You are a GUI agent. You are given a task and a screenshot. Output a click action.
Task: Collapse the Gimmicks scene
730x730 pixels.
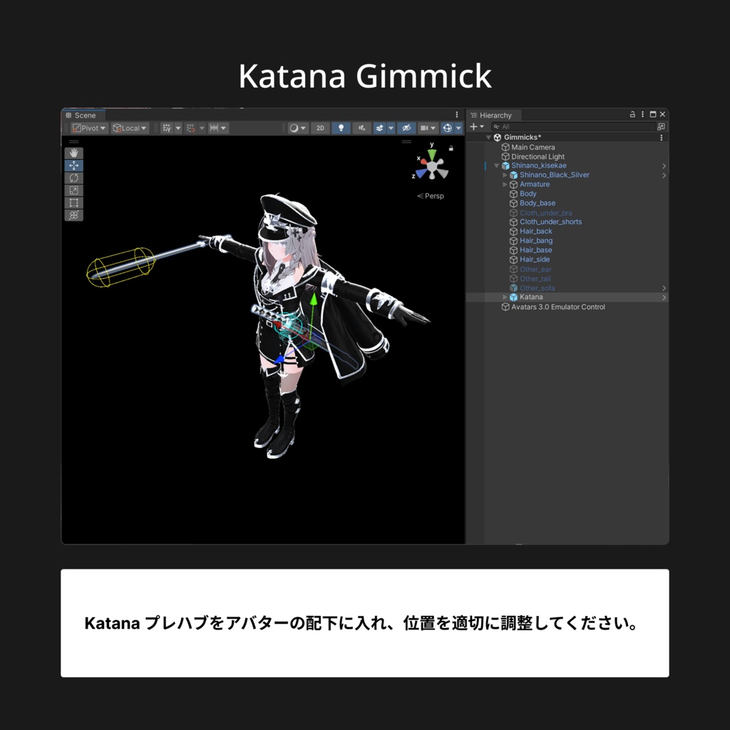(x=488, y=138)
